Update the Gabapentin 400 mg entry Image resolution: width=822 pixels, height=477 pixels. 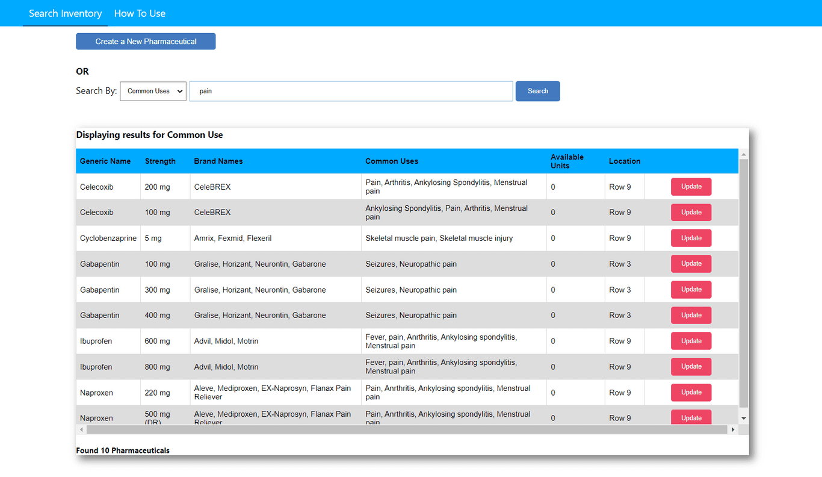(x=691, y=315)
